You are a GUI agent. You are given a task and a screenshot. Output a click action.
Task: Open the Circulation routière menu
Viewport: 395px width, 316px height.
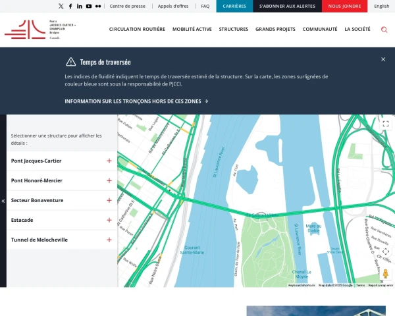tap(137, 30)
